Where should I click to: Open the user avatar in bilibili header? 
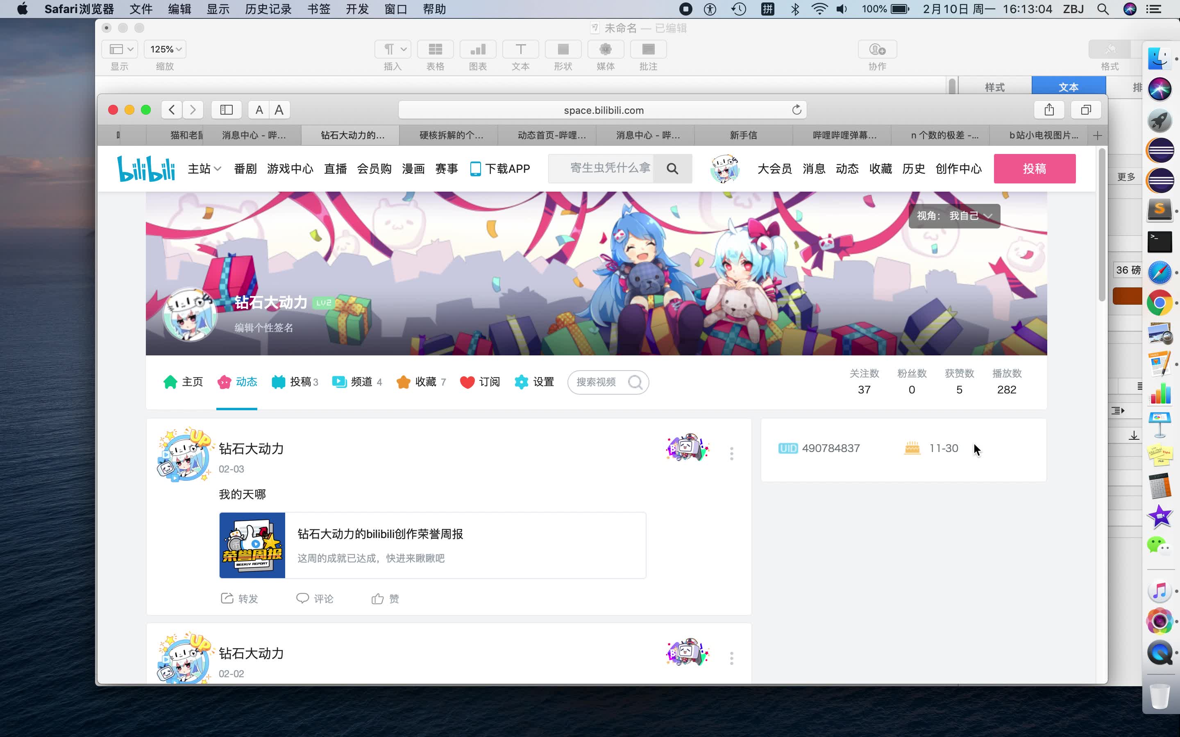point(724,169)
